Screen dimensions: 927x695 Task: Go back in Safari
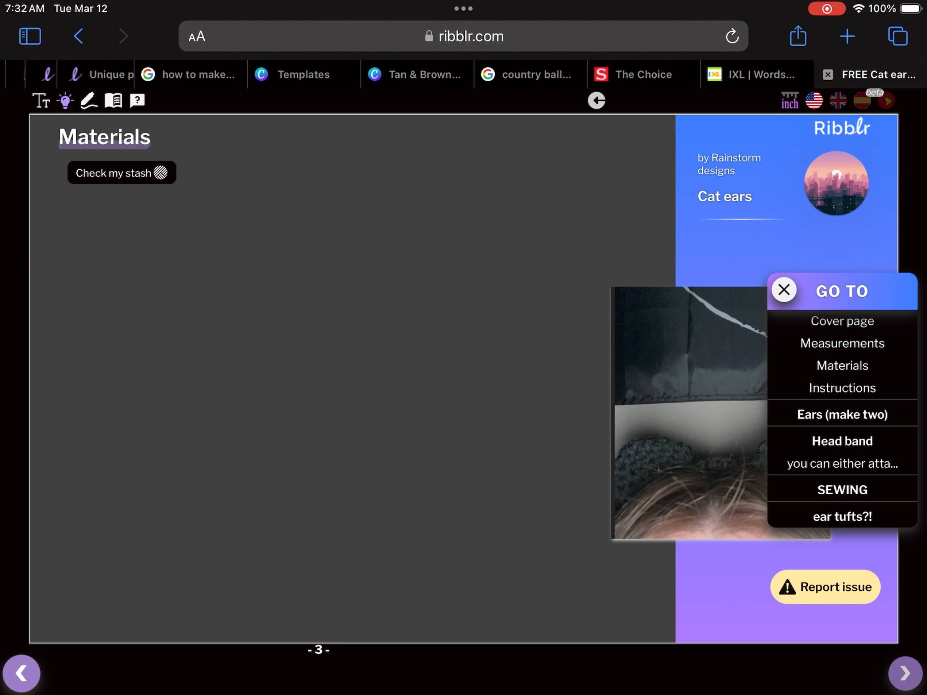(78, 36)
